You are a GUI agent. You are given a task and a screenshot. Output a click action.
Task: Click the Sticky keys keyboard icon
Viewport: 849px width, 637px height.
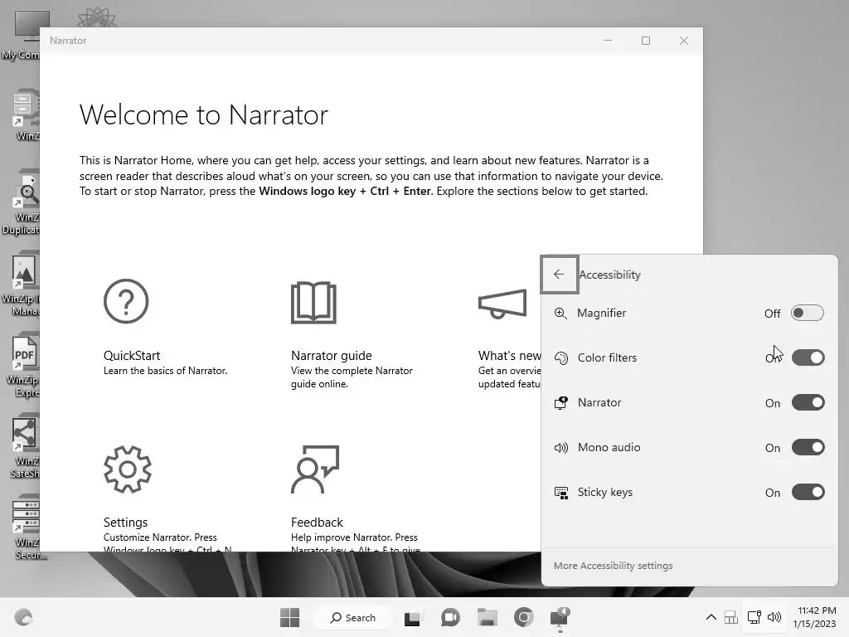coord(561,493)
